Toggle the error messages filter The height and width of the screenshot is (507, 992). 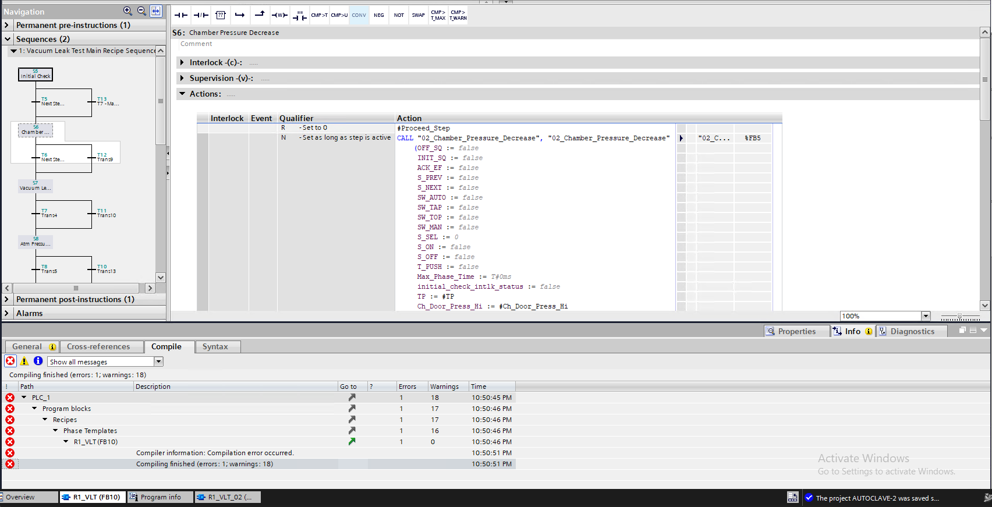point(10,361)
